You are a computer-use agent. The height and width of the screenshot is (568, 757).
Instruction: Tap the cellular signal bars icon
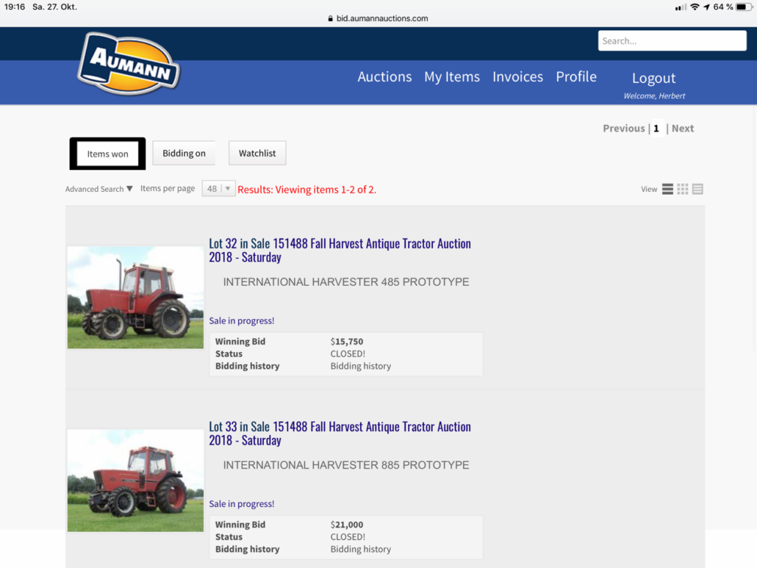click(x=681, y=7)
